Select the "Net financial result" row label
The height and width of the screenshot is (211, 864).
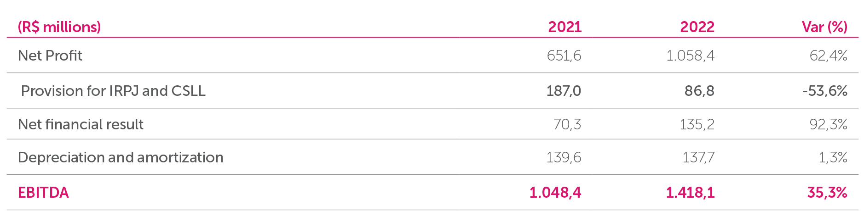(81, 124)
